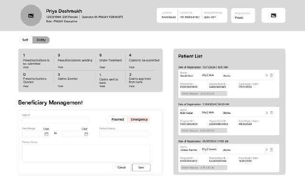The width and height of the screenshot is (305, 190).
Task: View Claims sent to bank
Action: [102, 86]
